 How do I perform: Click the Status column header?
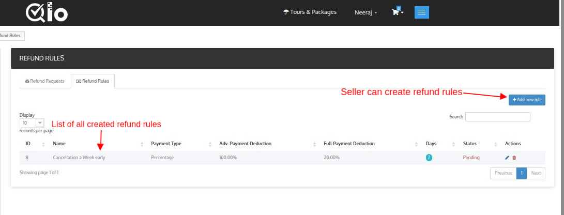(x=469, y=144)
